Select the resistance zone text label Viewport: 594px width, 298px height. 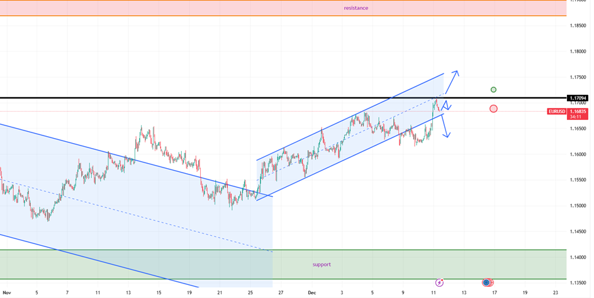[356, 8]
